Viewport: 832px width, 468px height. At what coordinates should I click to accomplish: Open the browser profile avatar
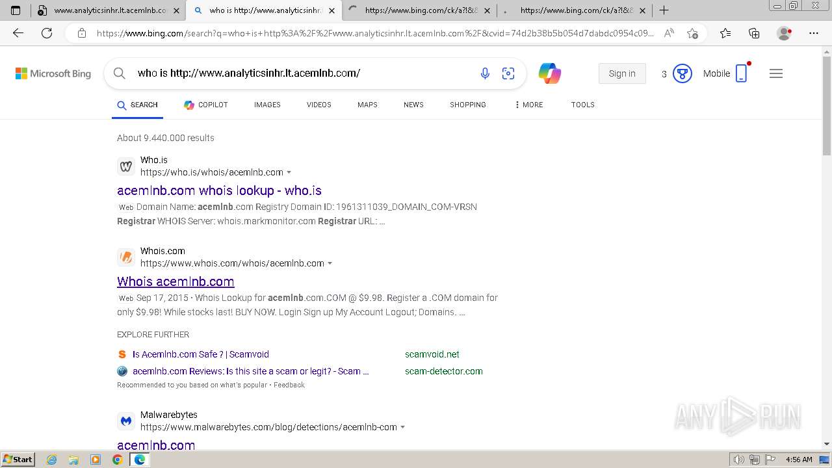click(785, 33)
